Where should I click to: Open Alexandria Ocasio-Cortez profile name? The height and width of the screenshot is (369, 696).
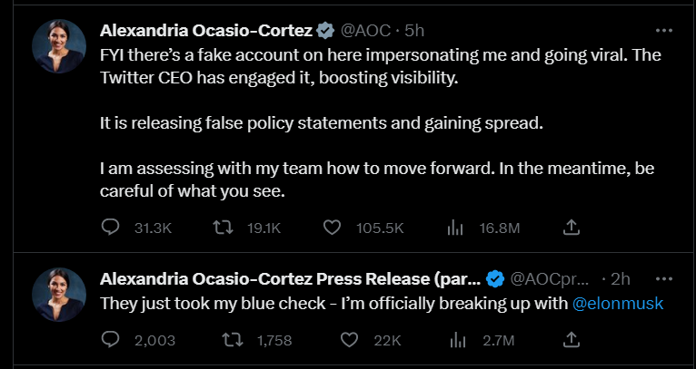pos(206,31)
